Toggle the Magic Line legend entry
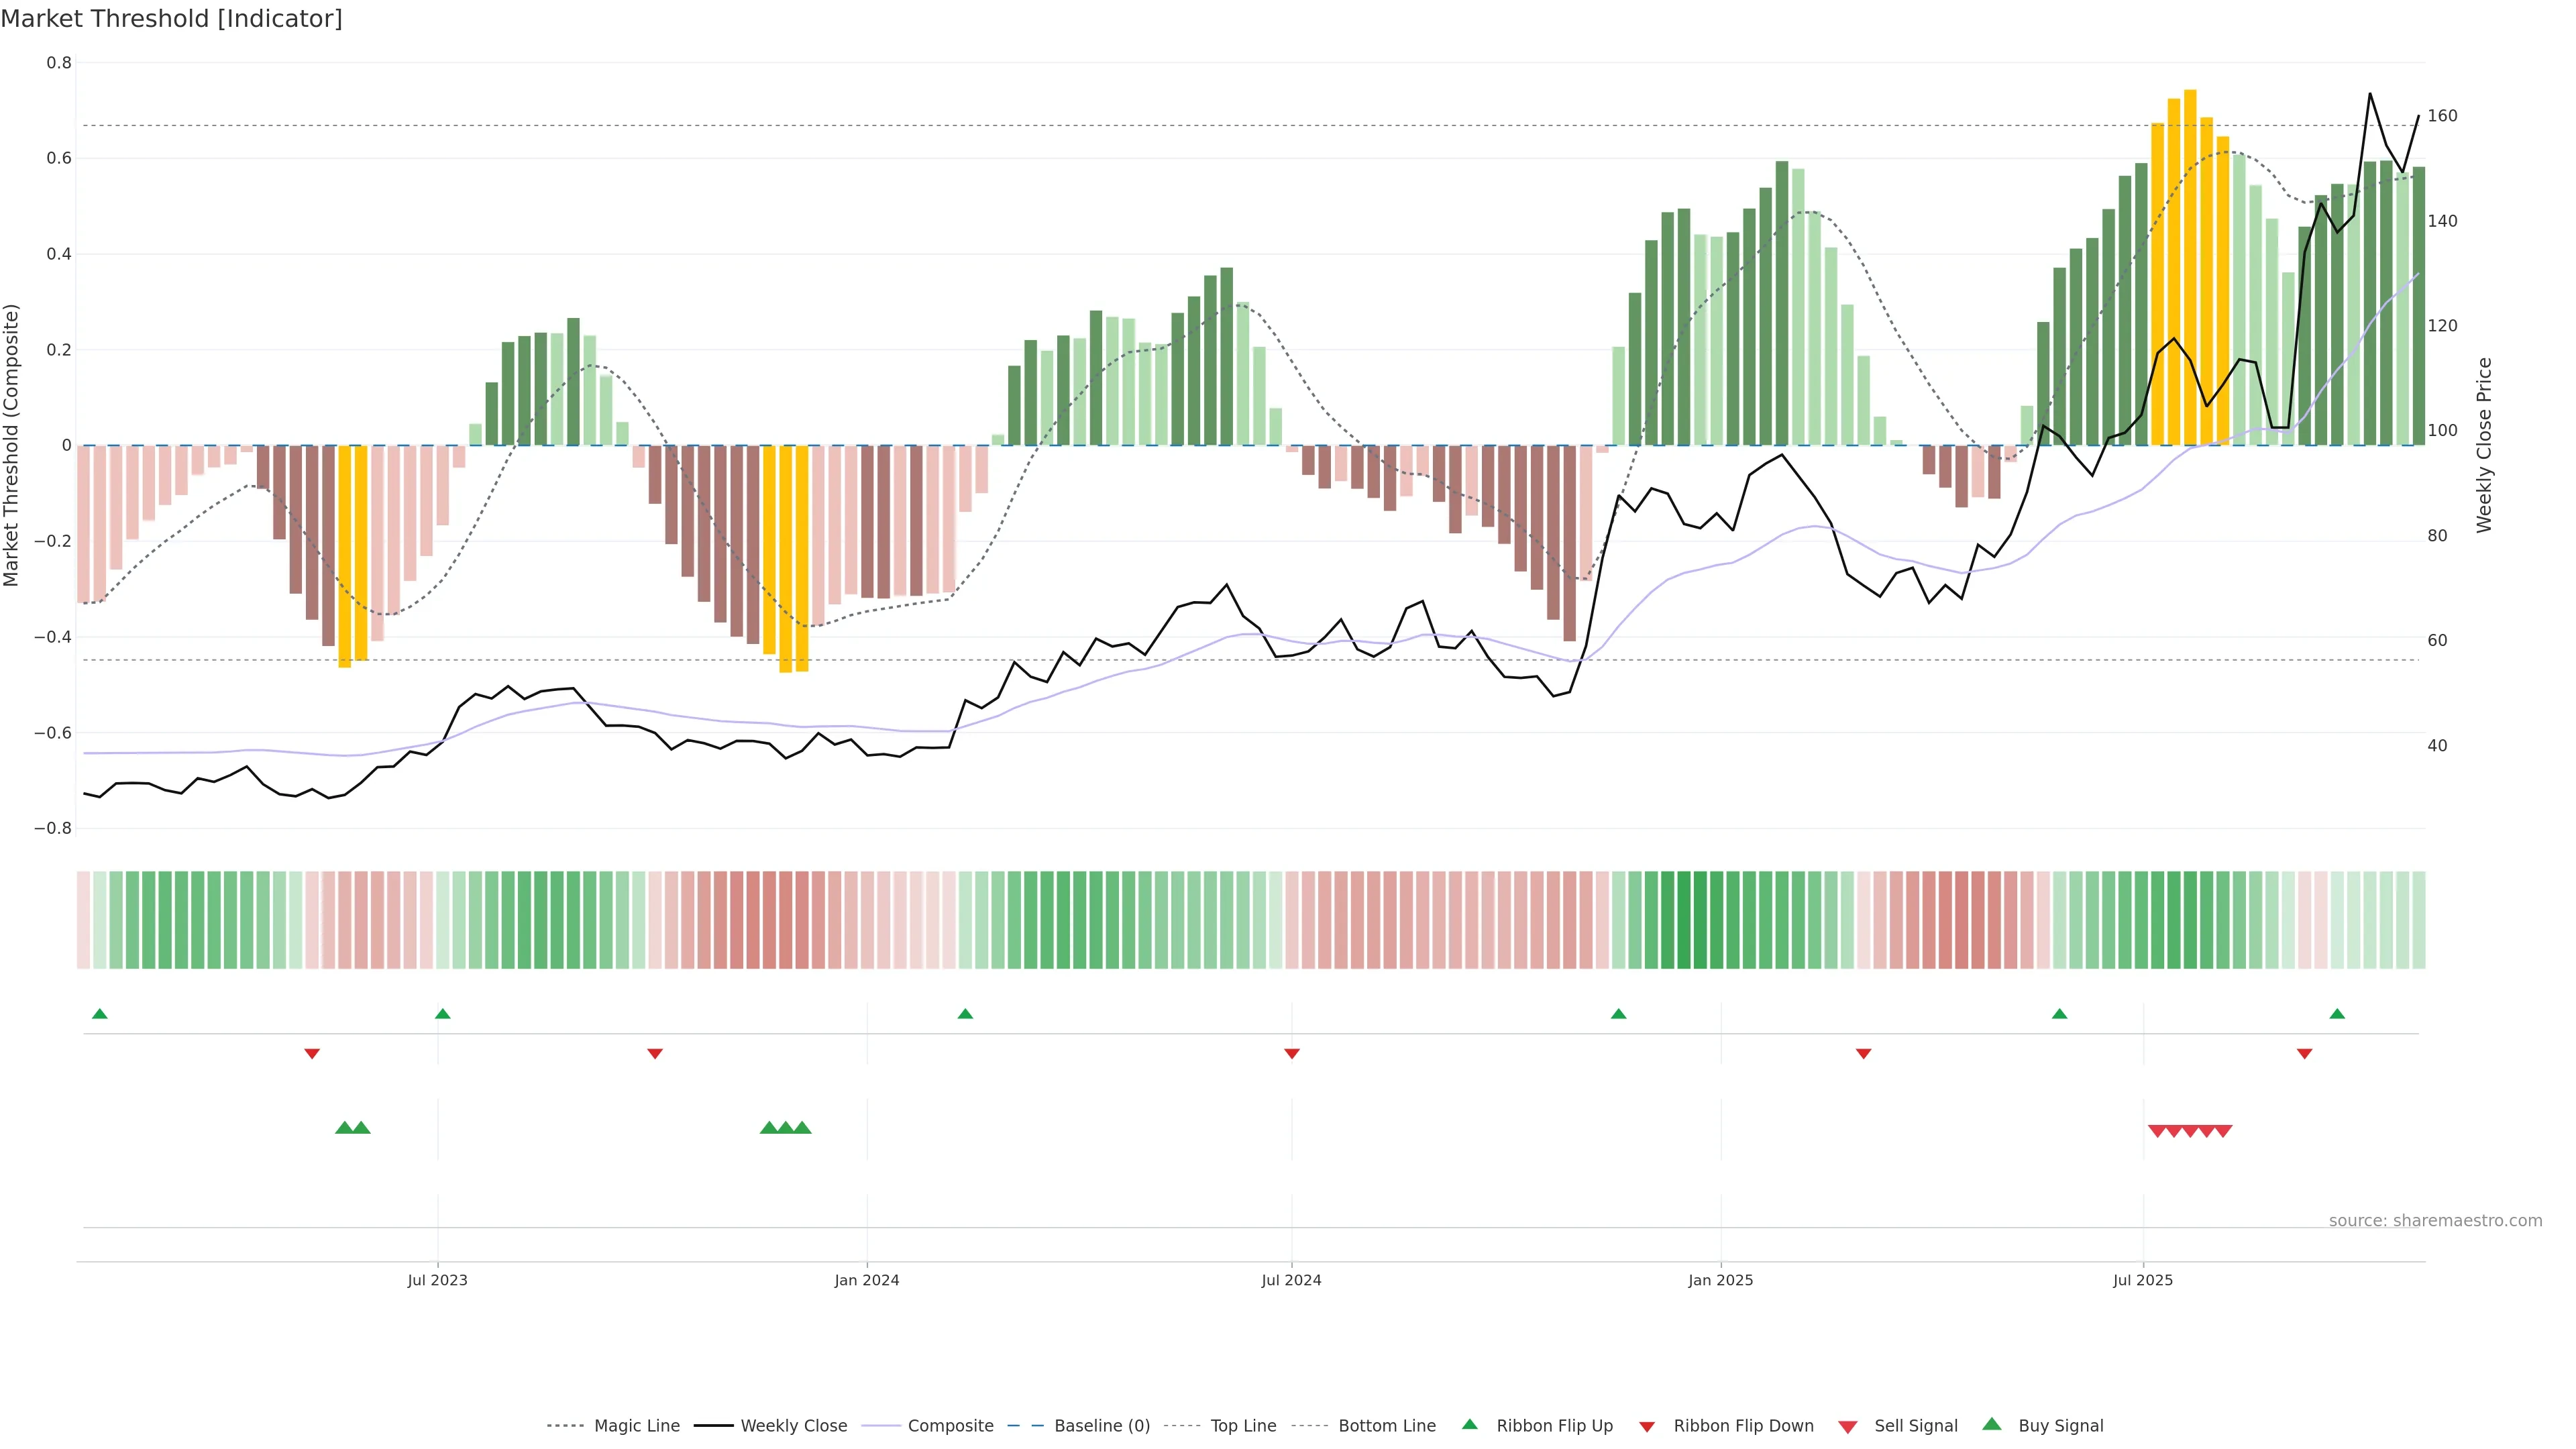Screen dimensions: 2576x1449 click(636, 1426)
